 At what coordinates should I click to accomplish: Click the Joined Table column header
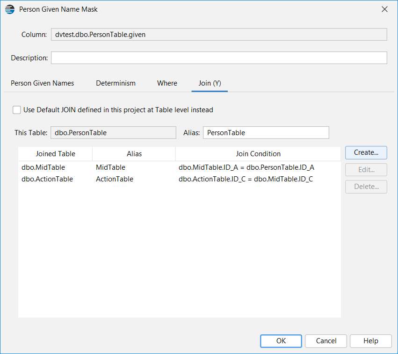point(55,154)
